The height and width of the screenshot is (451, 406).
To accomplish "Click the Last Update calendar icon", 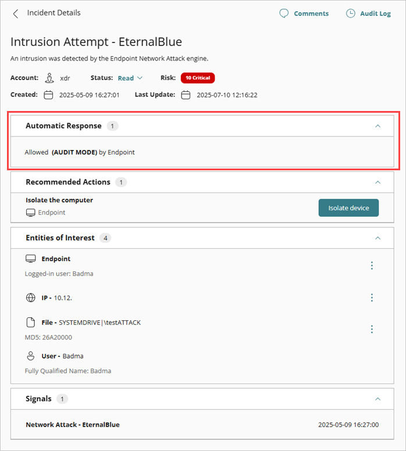I will click(x=186, y=95).
